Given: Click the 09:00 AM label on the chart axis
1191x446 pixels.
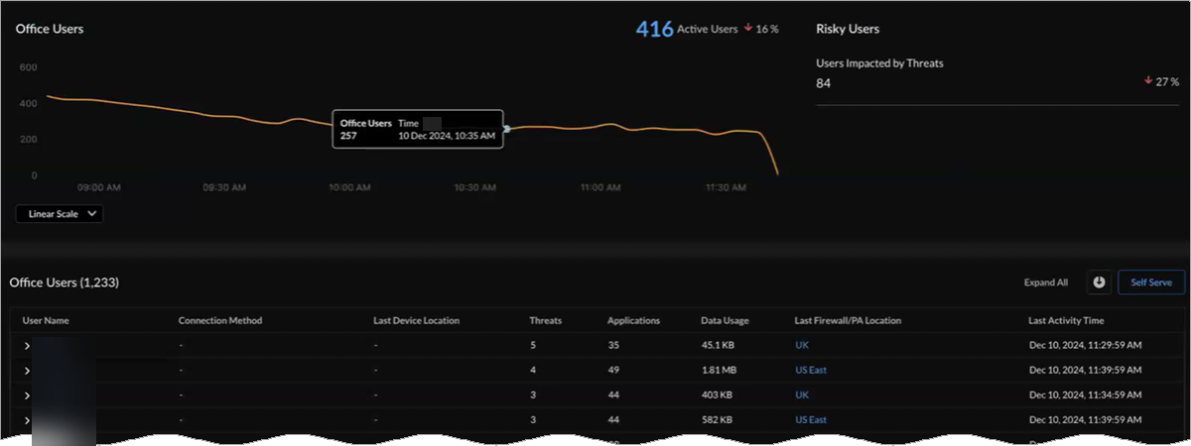Looking at the screenshot, I should point(99,186).
